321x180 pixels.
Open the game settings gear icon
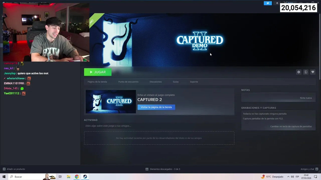299,72
